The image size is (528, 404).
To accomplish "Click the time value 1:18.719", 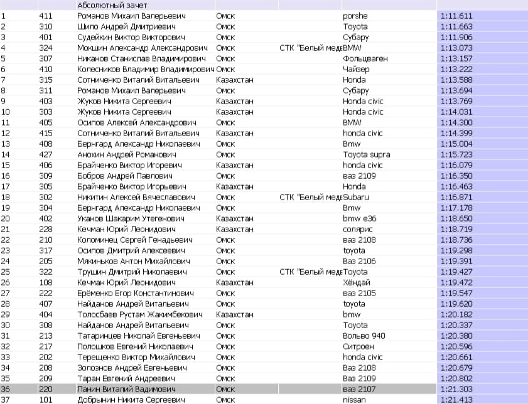I will point(456,230).
